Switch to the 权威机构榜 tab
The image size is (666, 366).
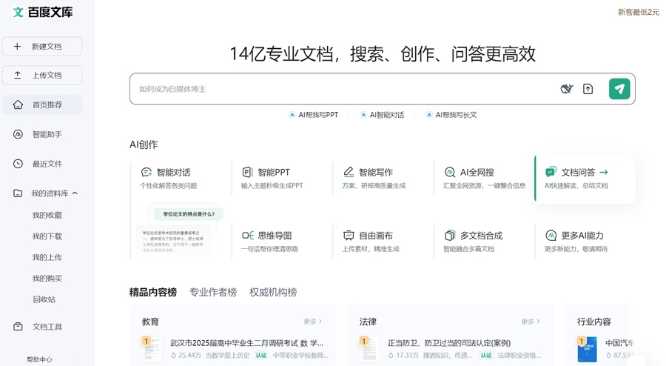click(272, 293)
